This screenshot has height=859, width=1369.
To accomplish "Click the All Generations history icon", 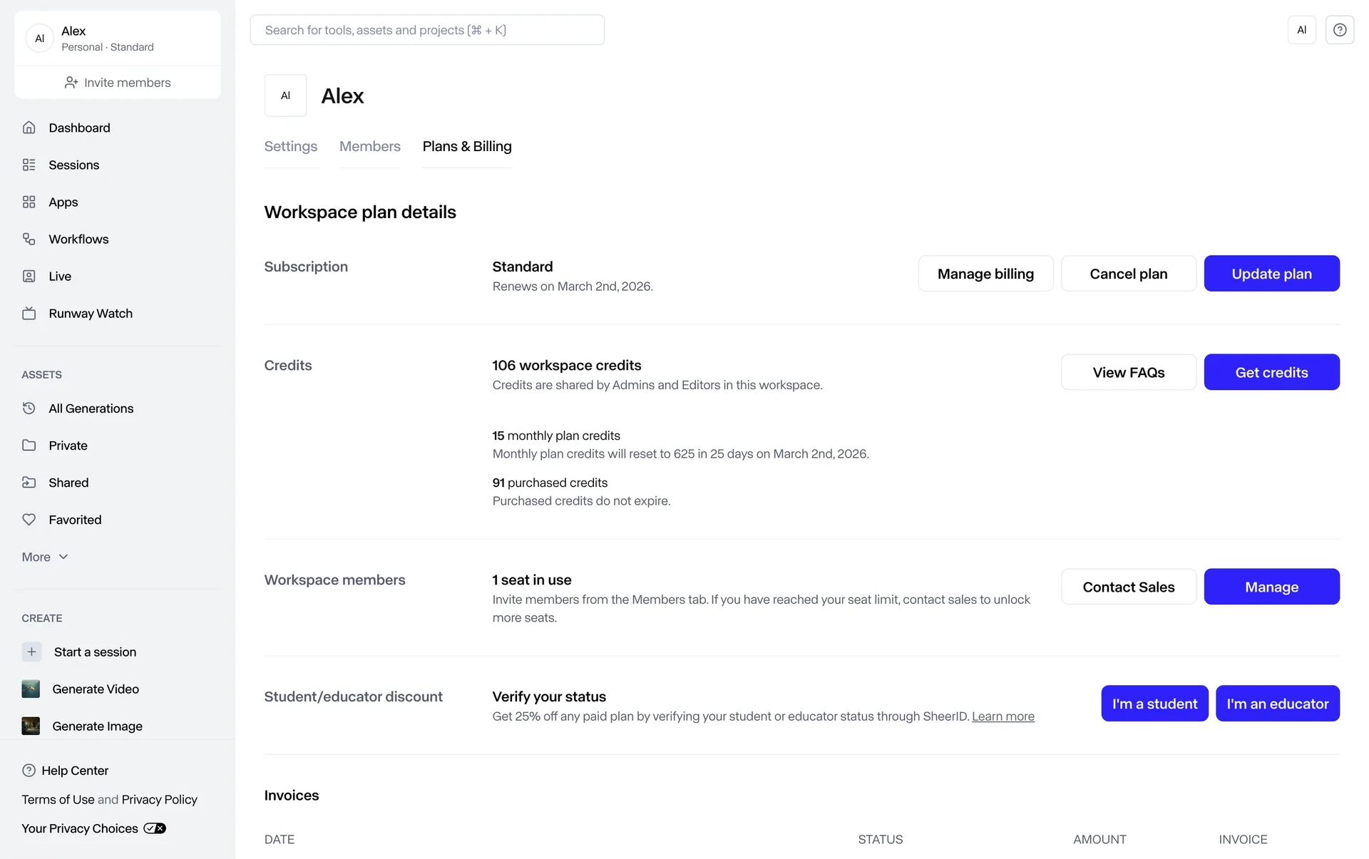I will (29, 408).
